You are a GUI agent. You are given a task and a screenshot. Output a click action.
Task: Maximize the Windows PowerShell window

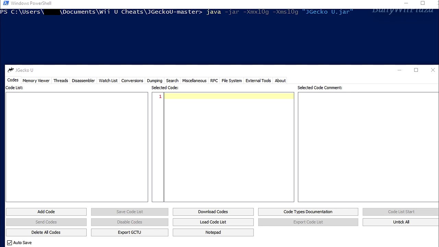click(423, 3)
